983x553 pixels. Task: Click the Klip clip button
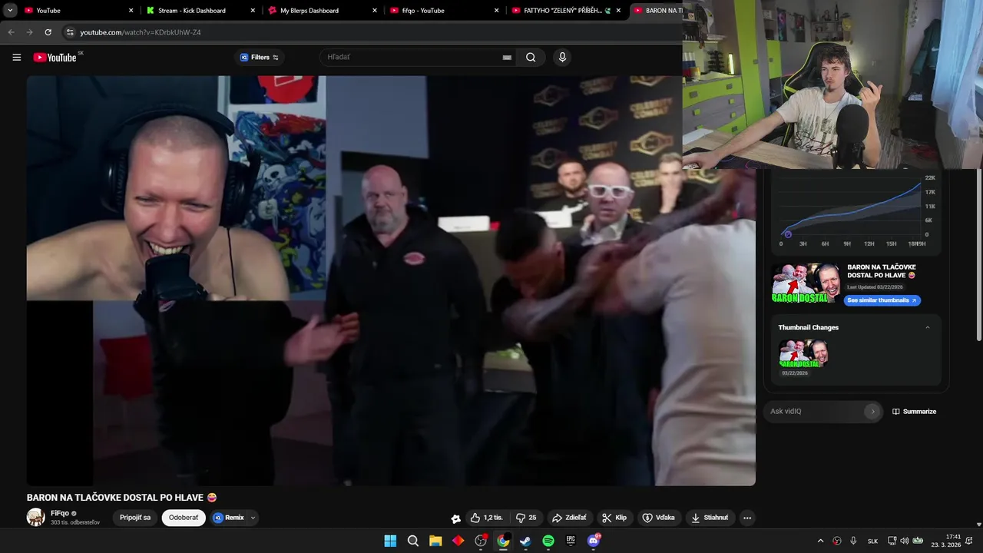click(614, 518)
